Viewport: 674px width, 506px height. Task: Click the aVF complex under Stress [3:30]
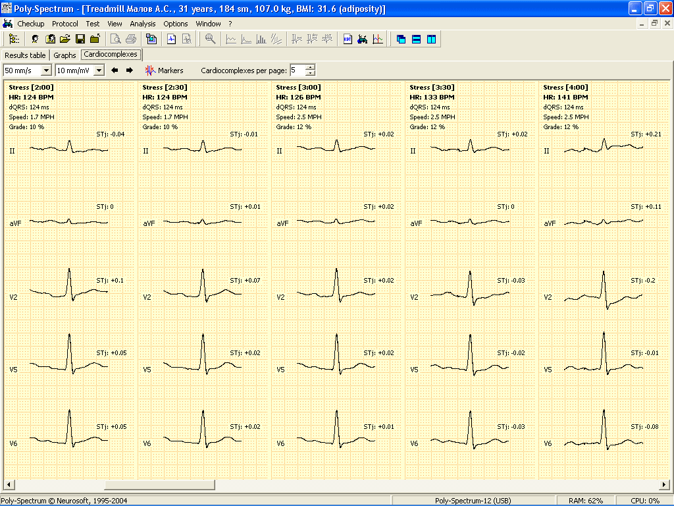pos(470,221)
